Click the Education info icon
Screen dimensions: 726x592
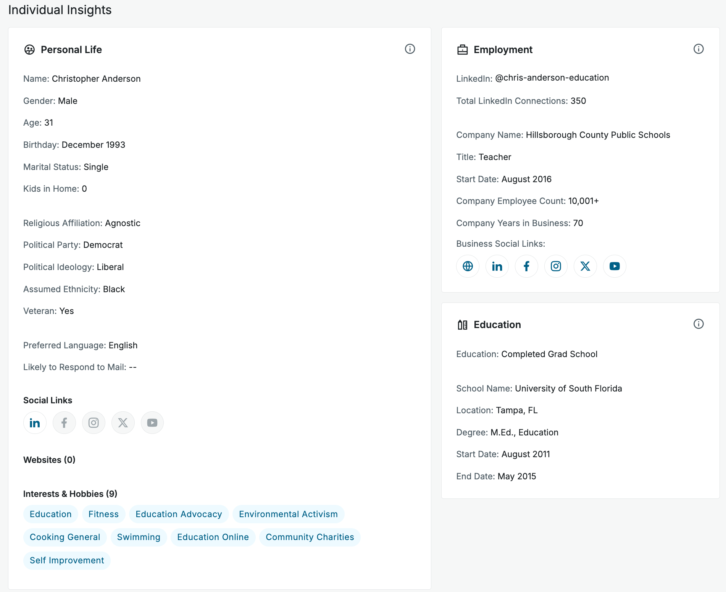coord(699,324)
